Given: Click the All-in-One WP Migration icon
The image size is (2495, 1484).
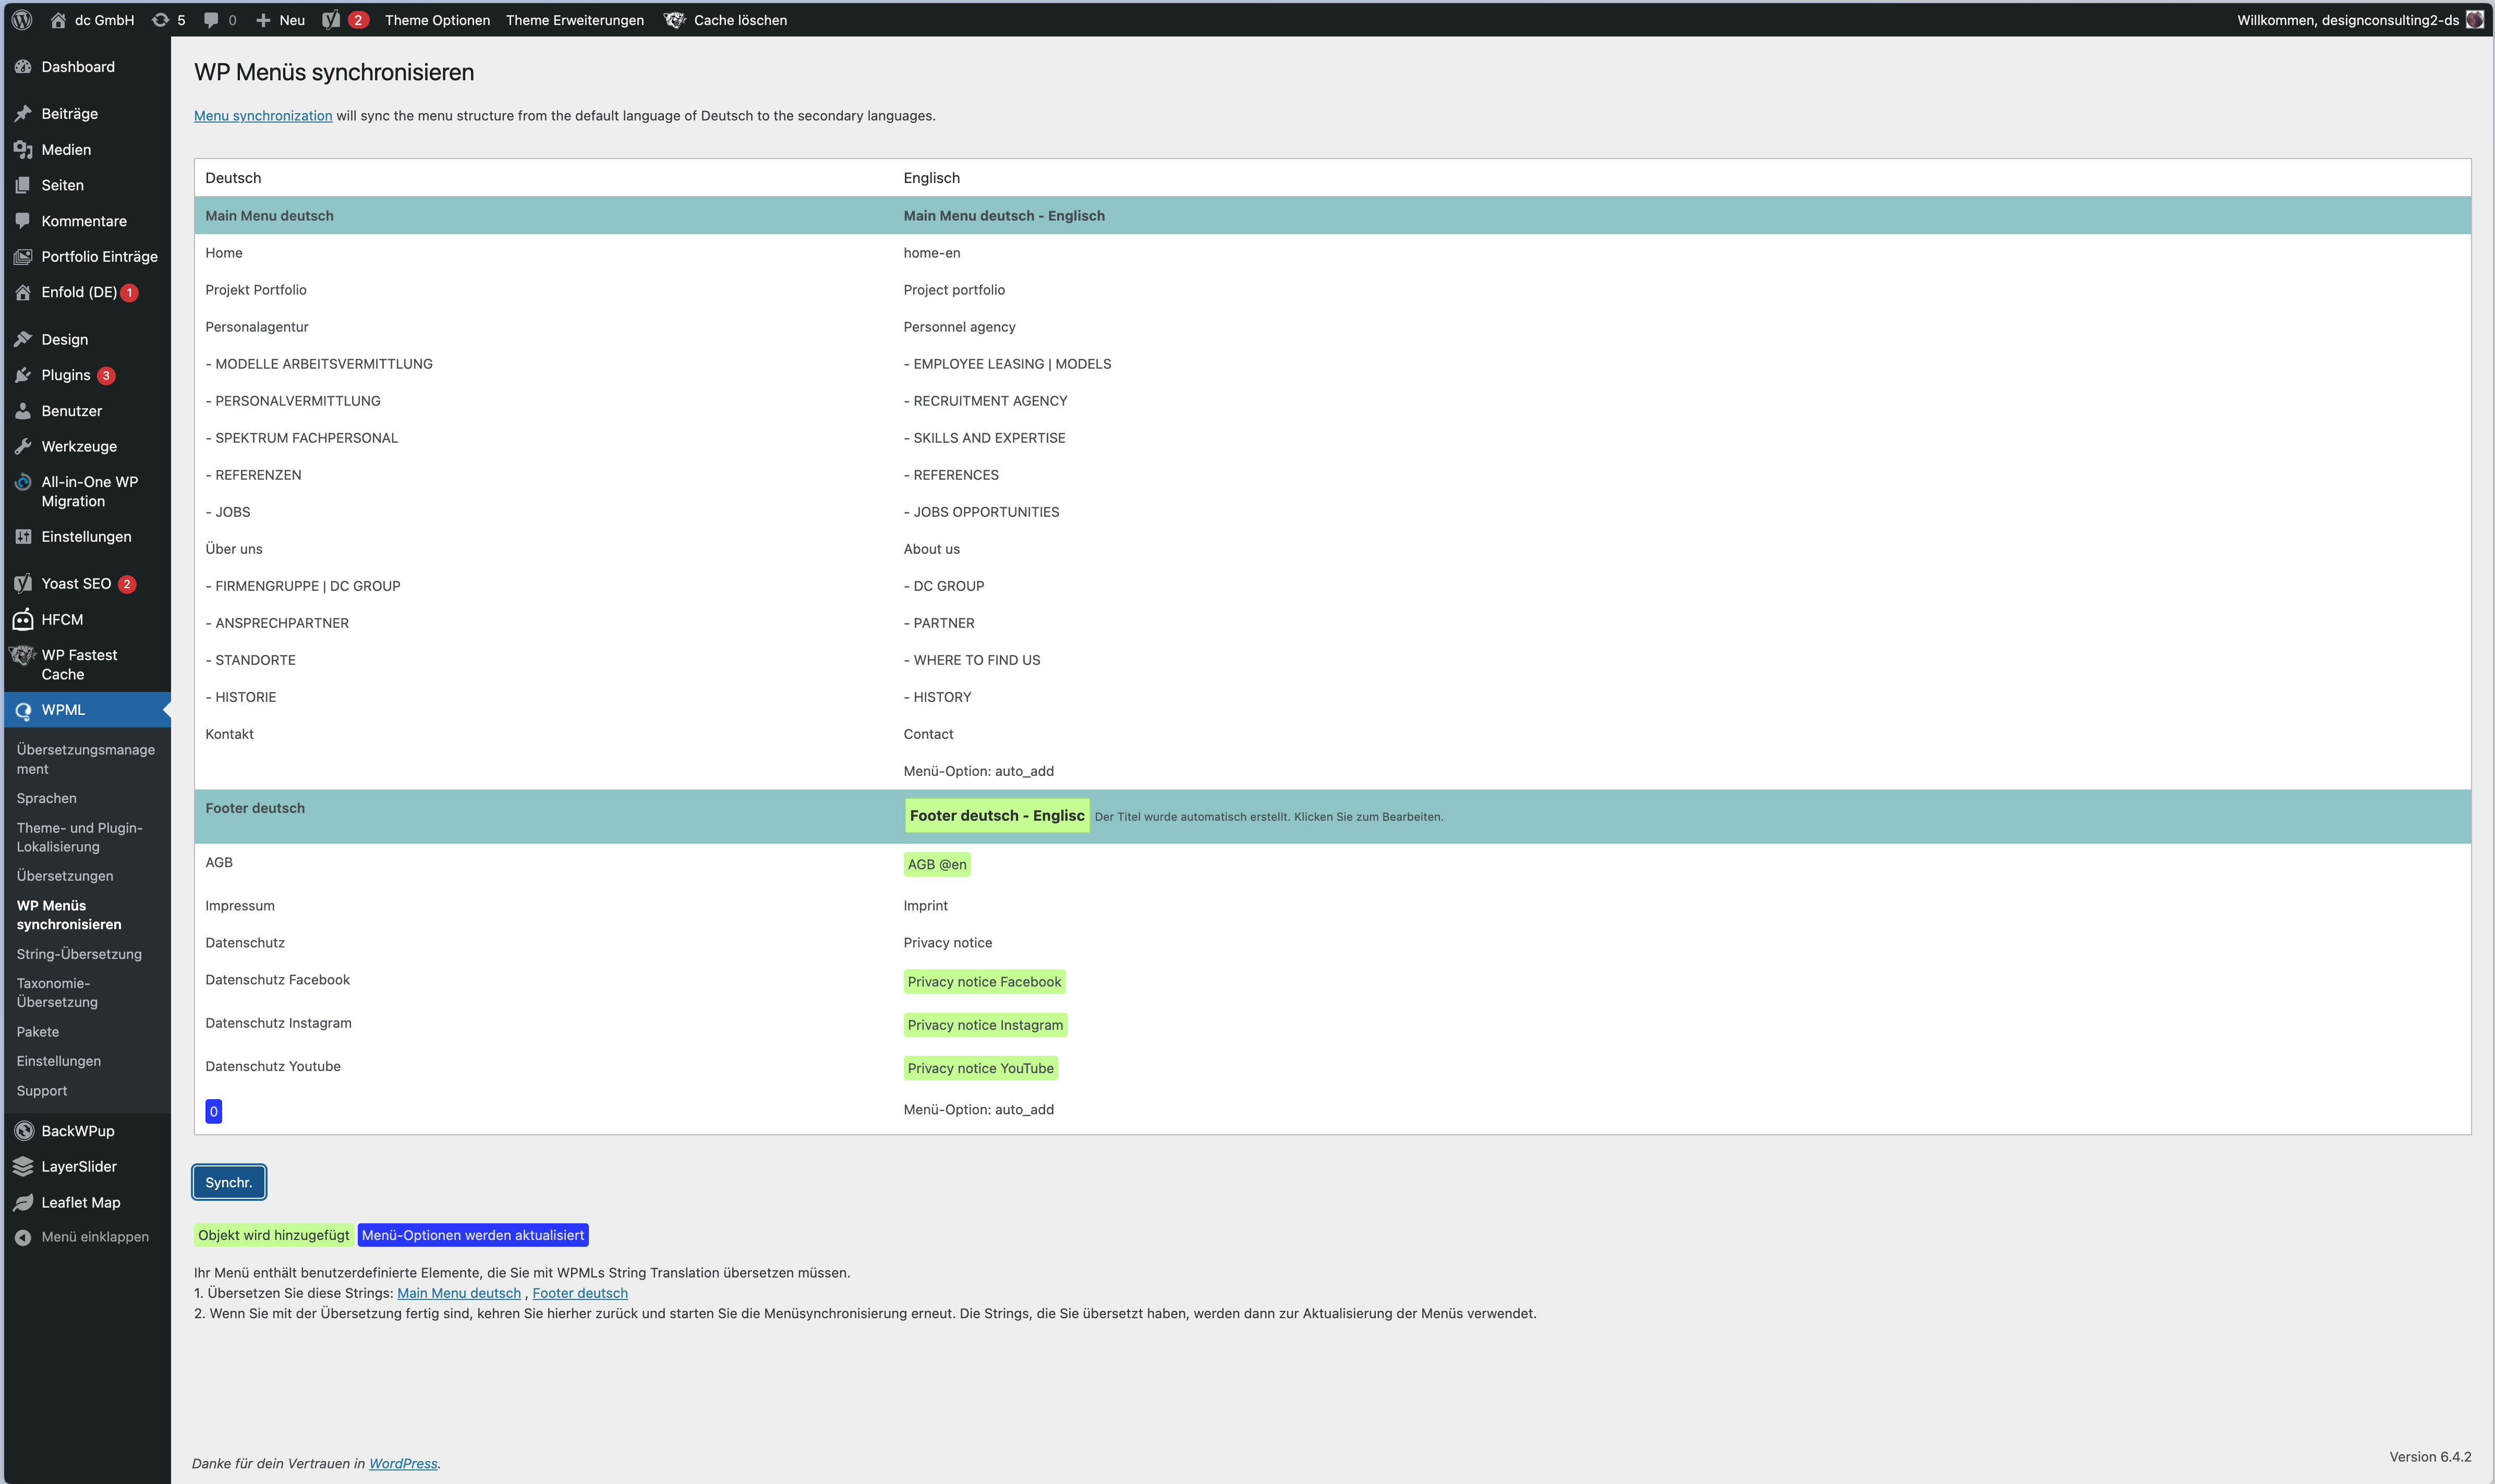Looking at the screenshot, I should point(23,482).
